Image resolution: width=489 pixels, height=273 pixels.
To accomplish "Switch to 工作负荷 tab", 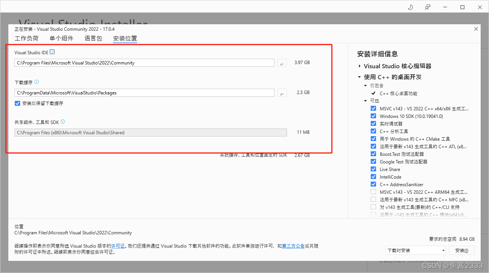I will tap(27, 38).
